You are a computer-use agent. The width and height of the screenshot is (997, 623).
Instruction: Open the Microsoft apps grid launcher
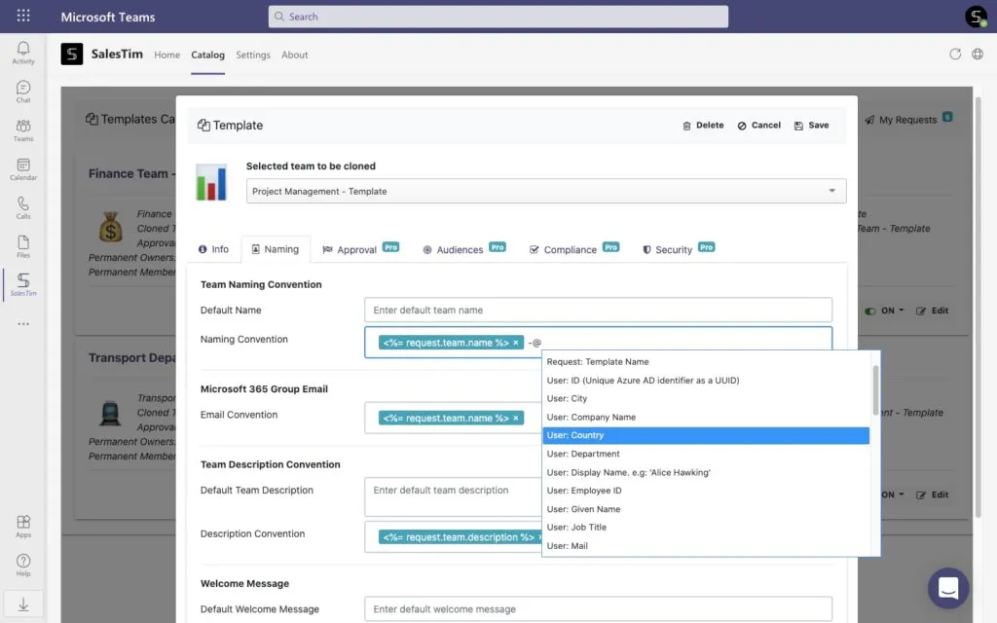(23, 16)
